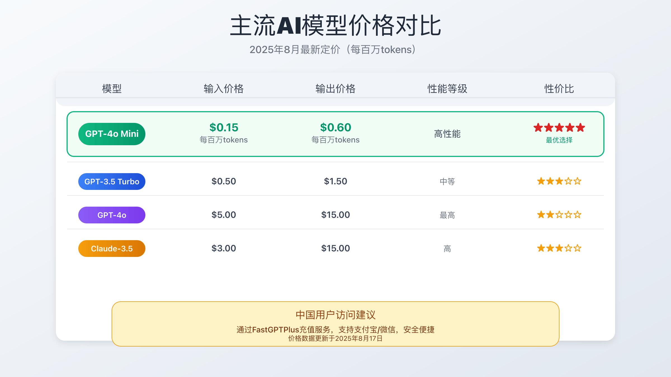Viewport: 671px width, 377px height.
Task: Click the 2025年8月最新定价 subtitle
Action: [x=333, y=50]
